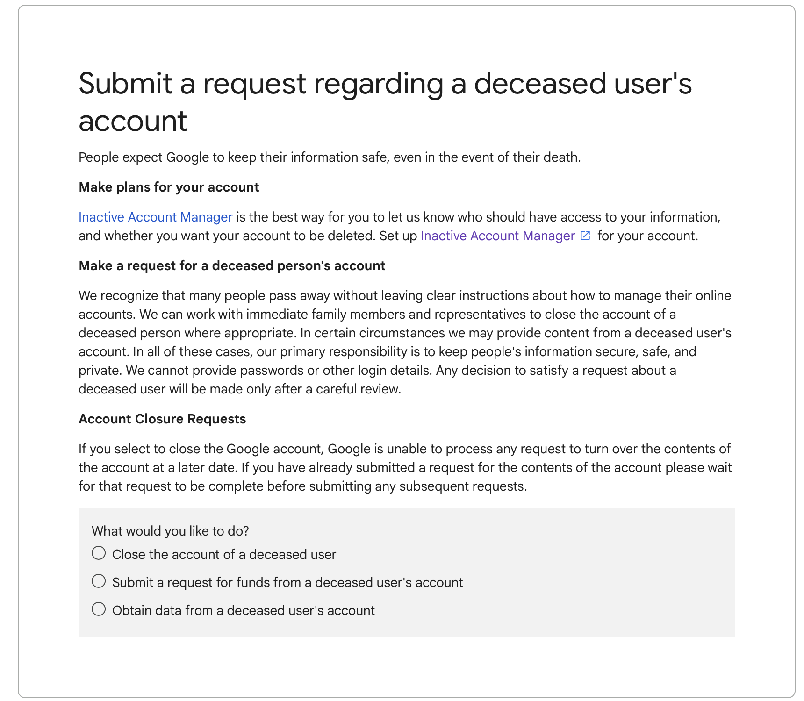Screen dimensions: 804x701
Task: Click 'Make a request for a deceased person's account' heading
Action: point(232,265)
